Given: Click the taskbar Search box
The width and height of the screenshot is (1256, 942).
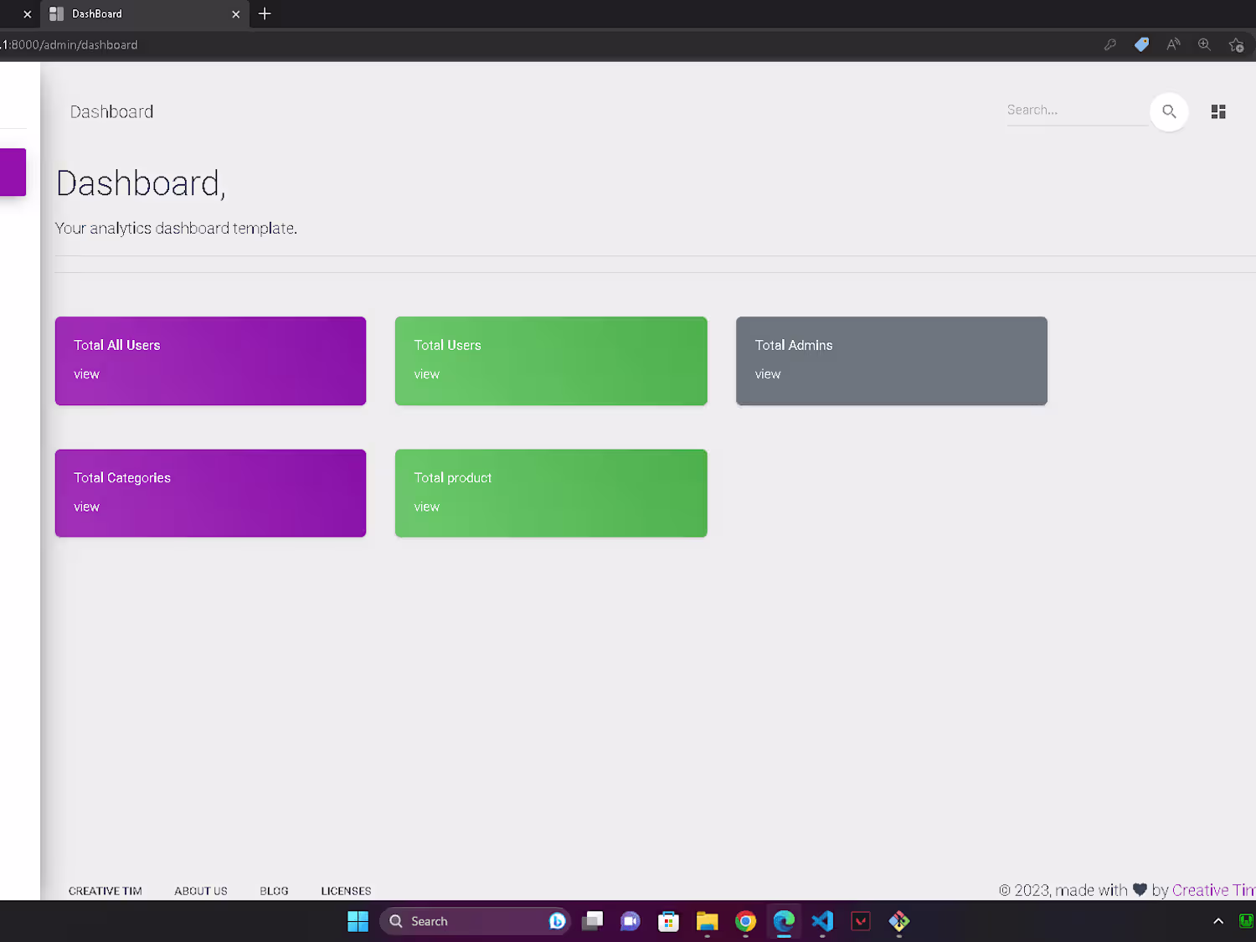Looking at the screenshot, I should pos(475,921).
